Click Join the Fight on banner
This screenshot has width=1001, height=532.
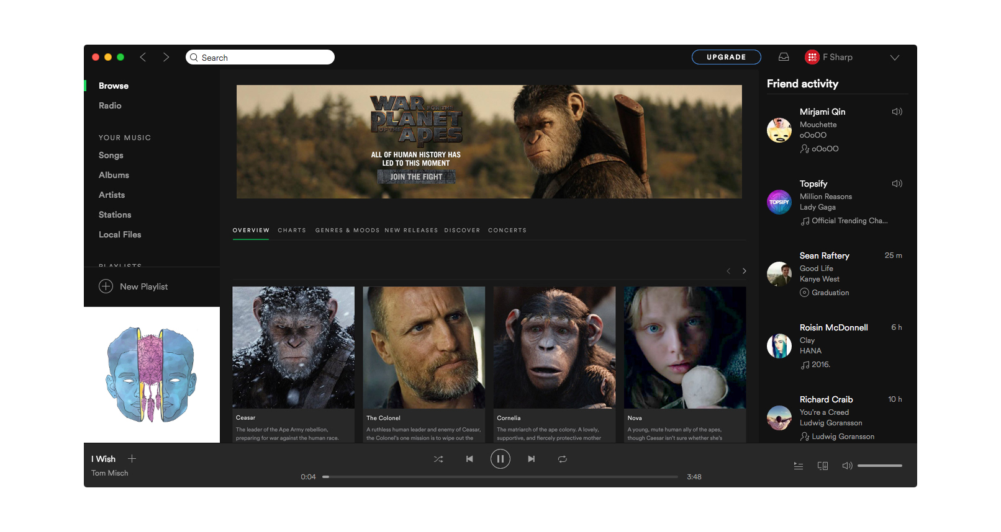coord(416,177)
